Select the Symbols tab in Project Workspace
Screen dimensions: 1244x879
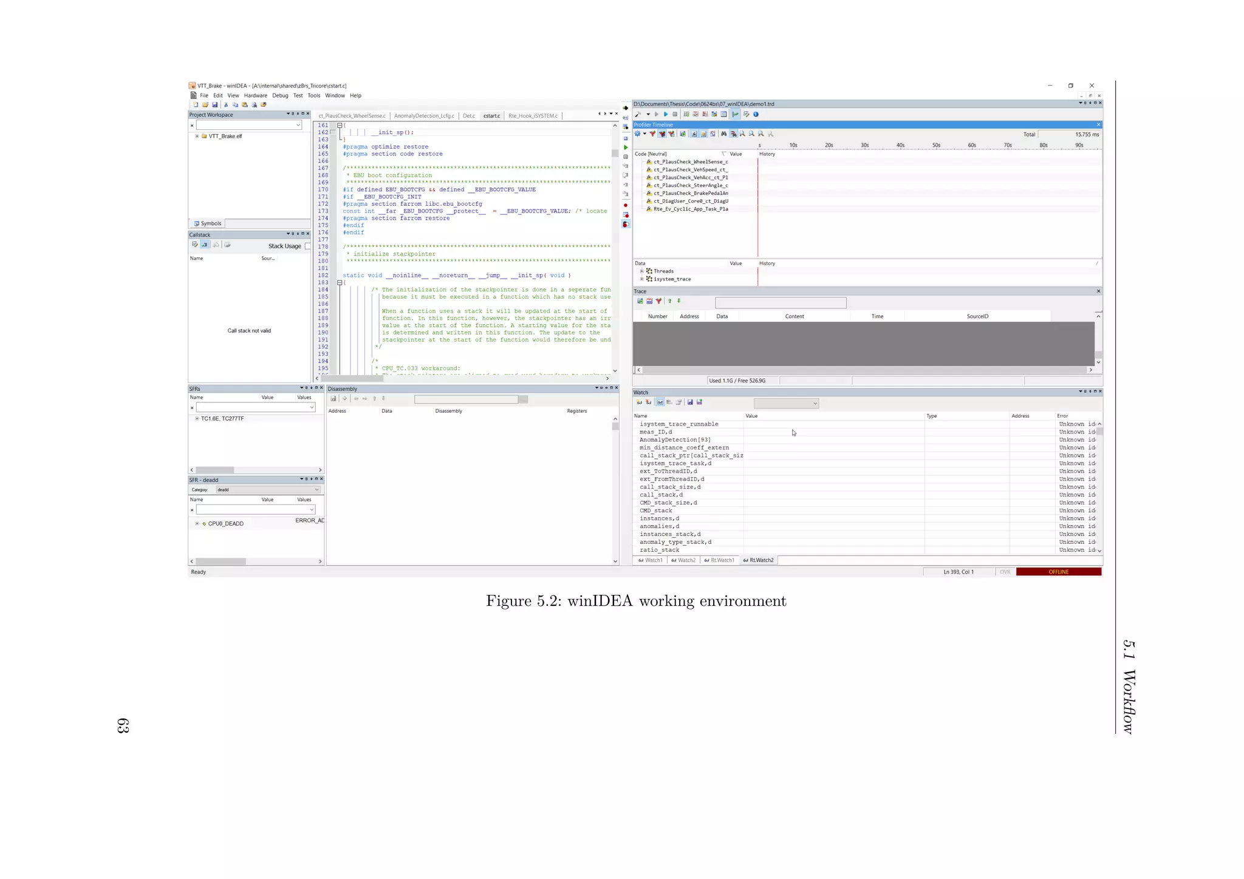(x=208, y=223)
